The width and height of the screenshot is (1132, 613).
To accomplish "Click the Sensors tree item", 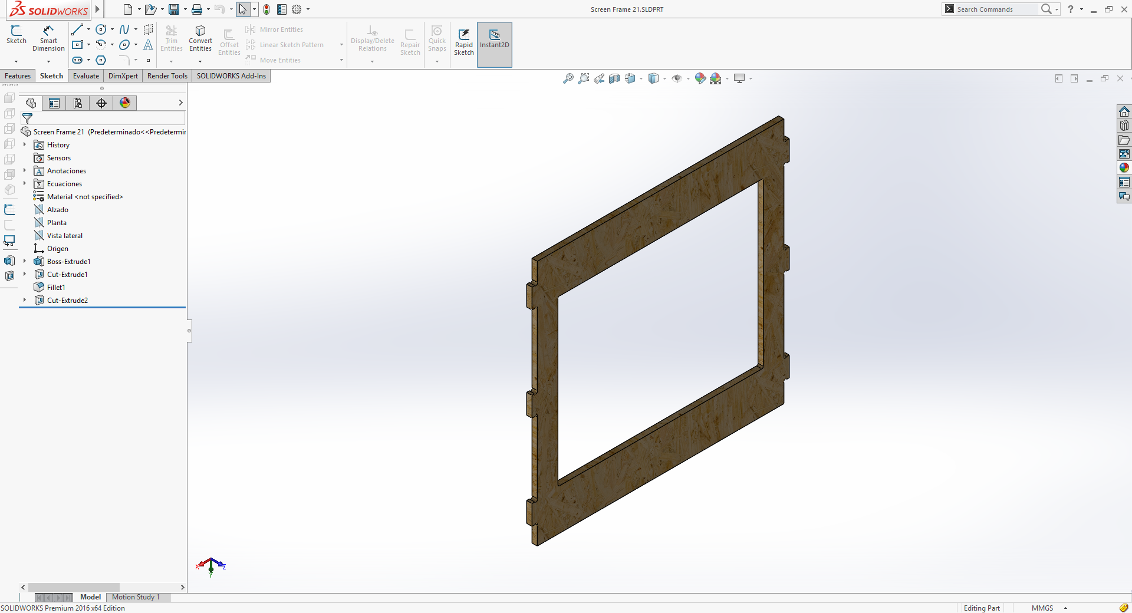I will click(59, 158).
